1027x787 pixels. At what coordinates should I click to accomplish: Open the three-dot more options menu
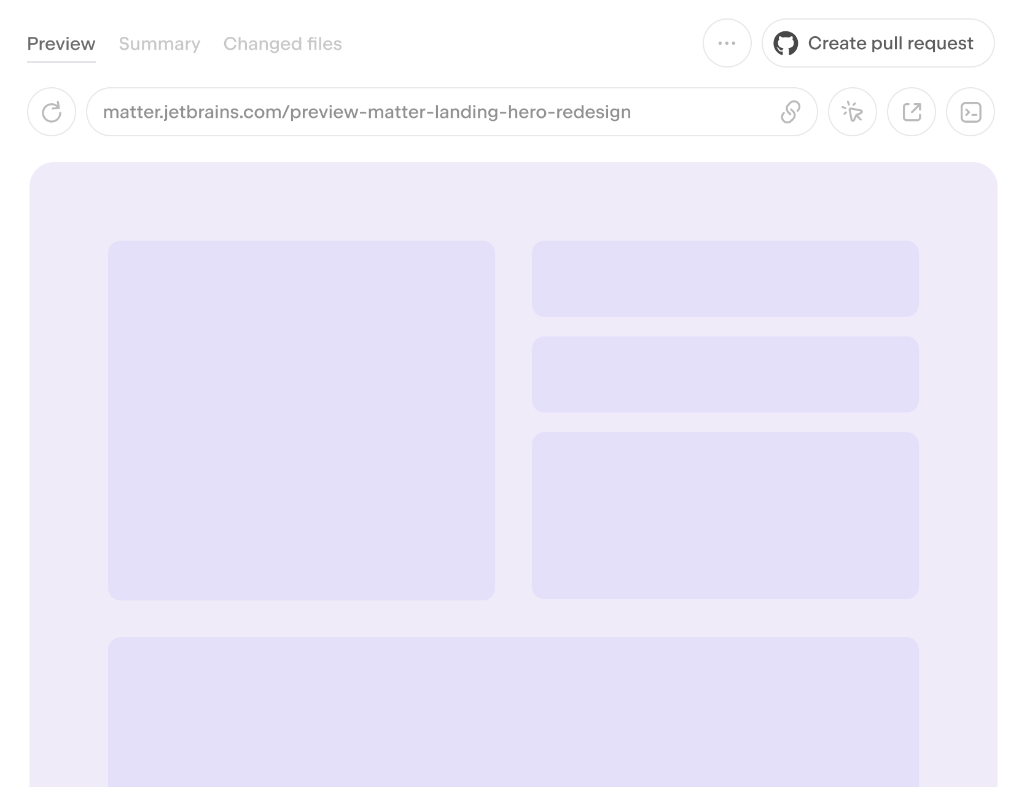[727, 44]
